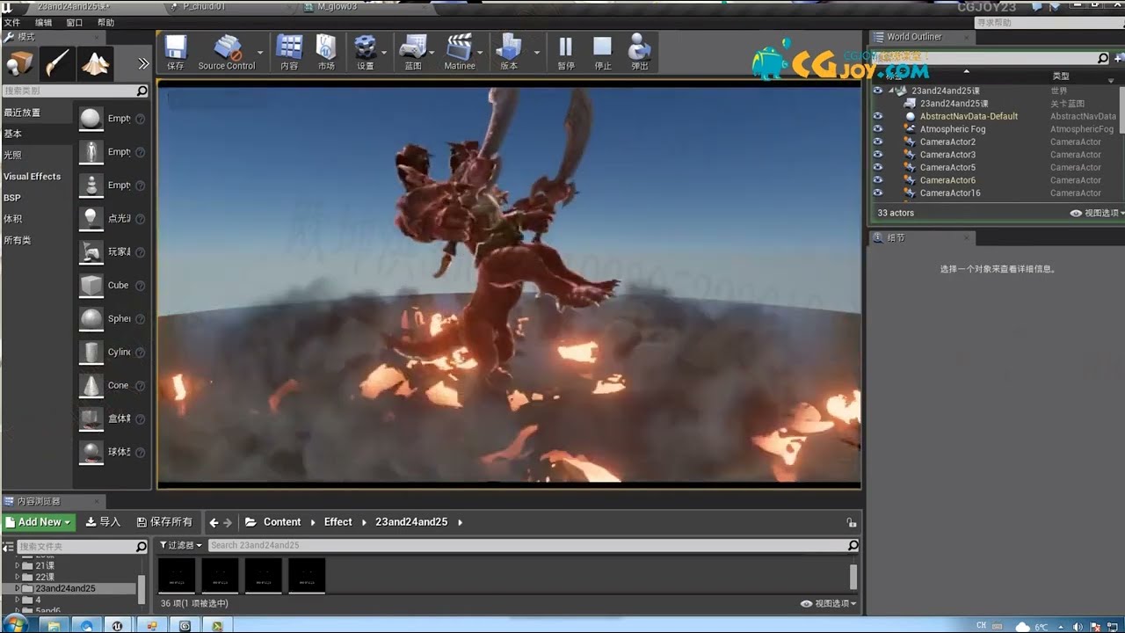Viewport: 1125px width, 633px height.
Task: Open the 蓝图 blueprints toolbar icon
Action: (x=412, y=53)
